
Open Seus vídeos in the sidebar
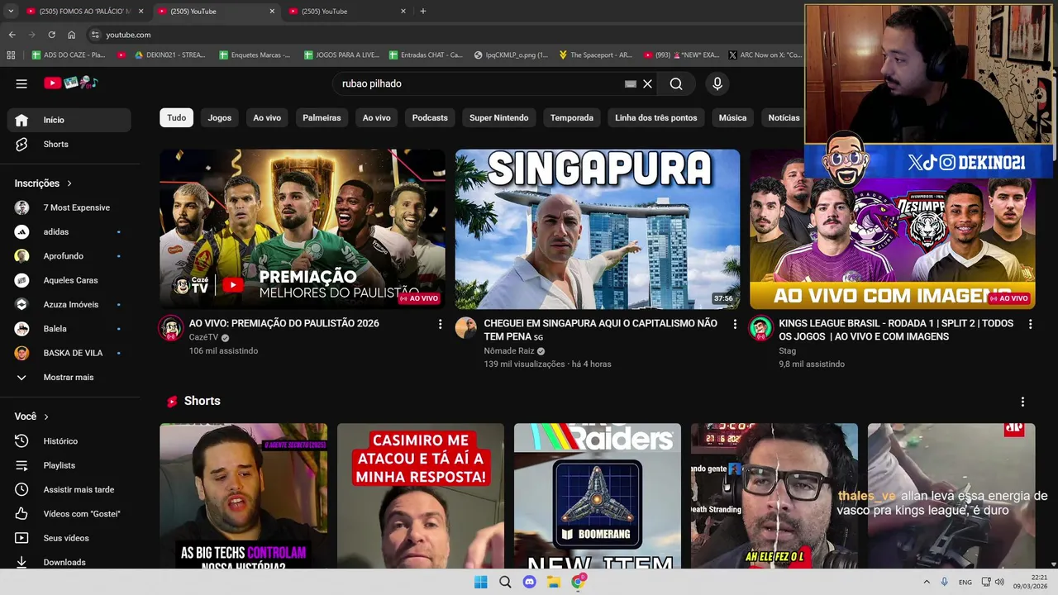[69, 538]
